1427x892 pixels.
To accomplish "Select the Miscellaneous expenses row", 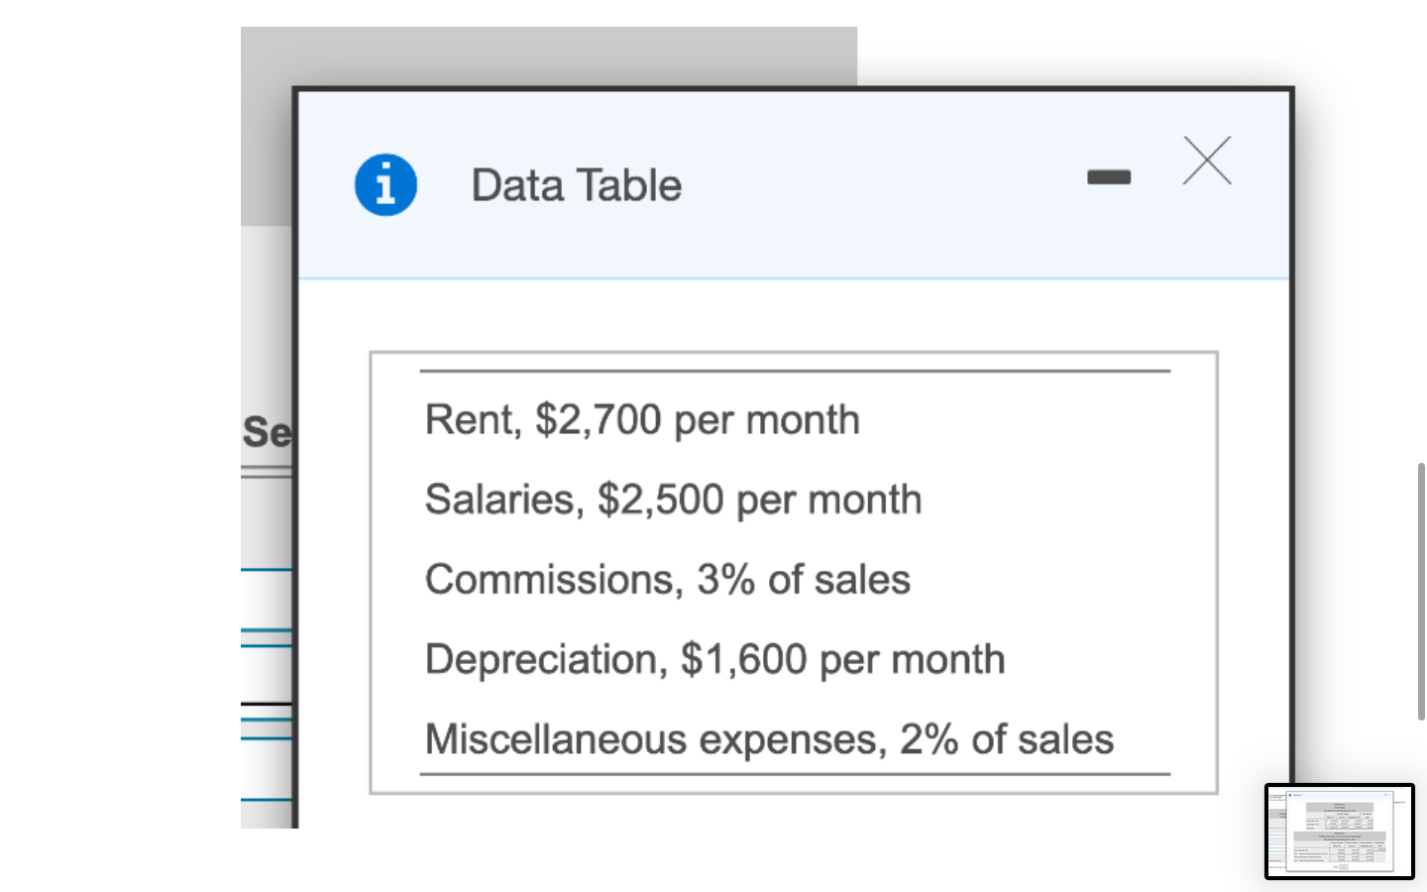I will click(x=768, y=739).
